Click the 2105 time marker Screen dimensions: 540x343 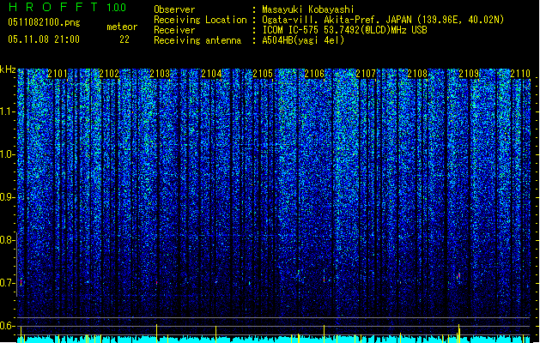click(263, 74)
